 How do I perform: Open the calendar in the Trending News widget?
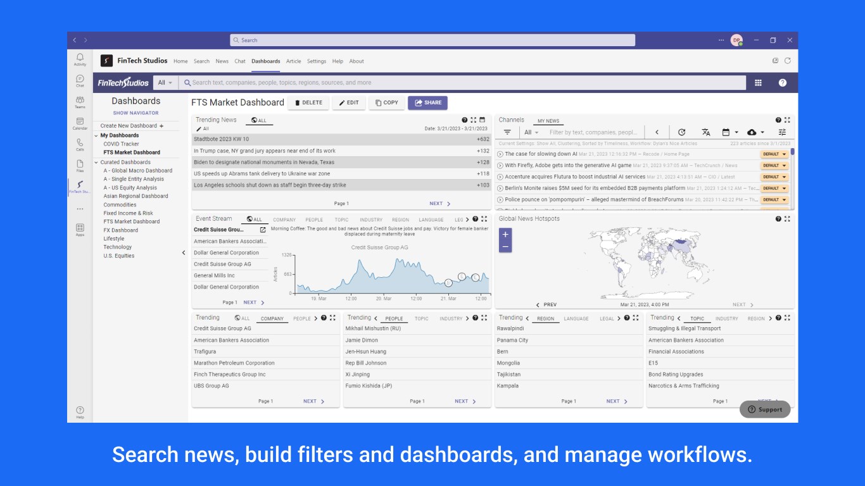pyautogui.click(x=482, y=120)
